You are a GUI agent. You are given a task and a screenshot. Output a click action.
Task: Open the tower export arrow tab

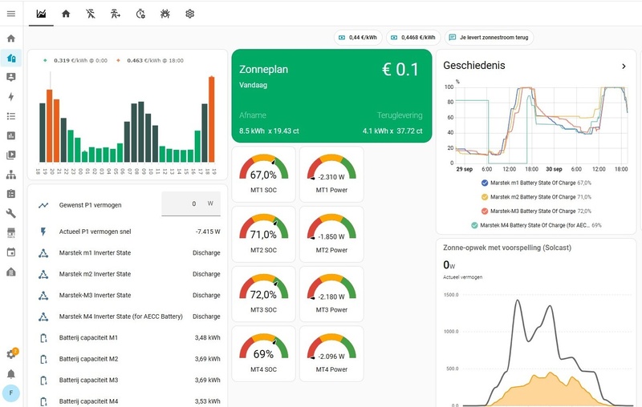116,14
